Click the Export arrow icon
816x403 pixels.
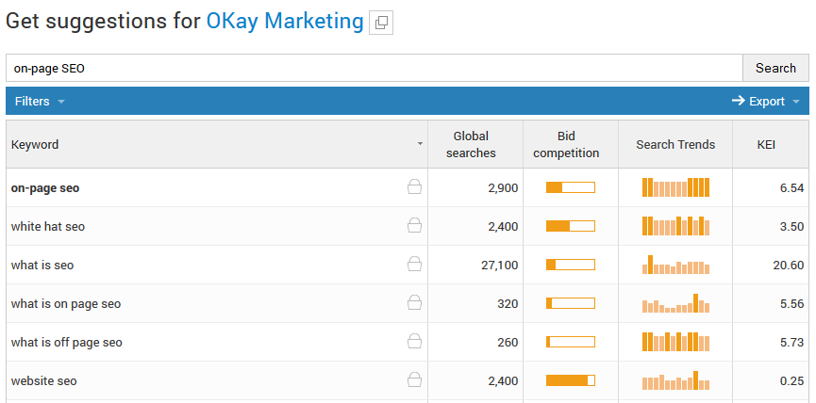pyautogui.click(x=738, y=101)
